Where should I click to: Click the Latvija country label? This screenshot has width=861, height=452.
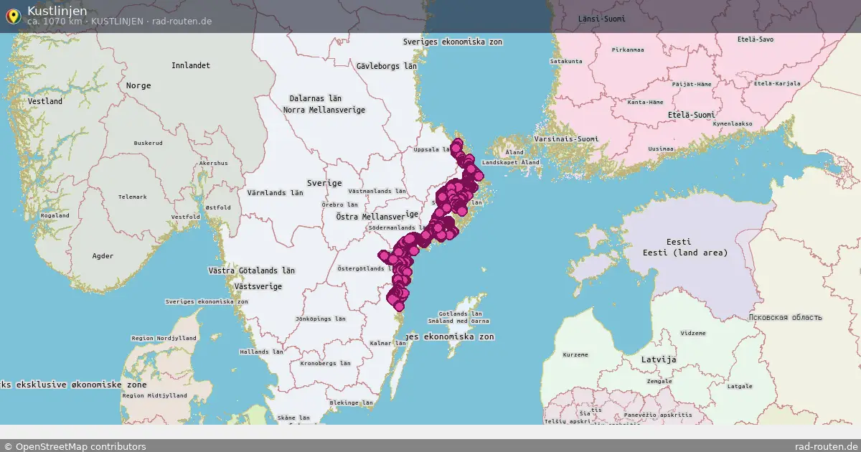(x=658, y=359)
